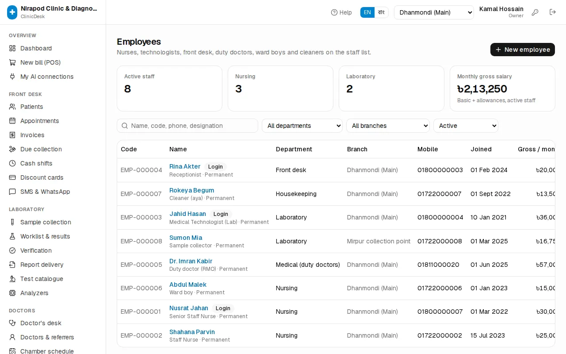
Task: Open Nusrat Jahan's employee profile
Action: click(189, 308)
